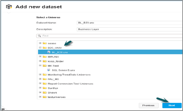Select the aaaaa folder label
This screenshot has width=183, height=111.
52,43
